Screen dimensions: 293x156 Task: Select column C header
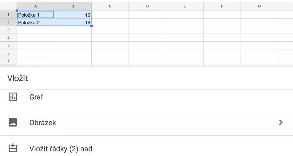coord(110,6)
